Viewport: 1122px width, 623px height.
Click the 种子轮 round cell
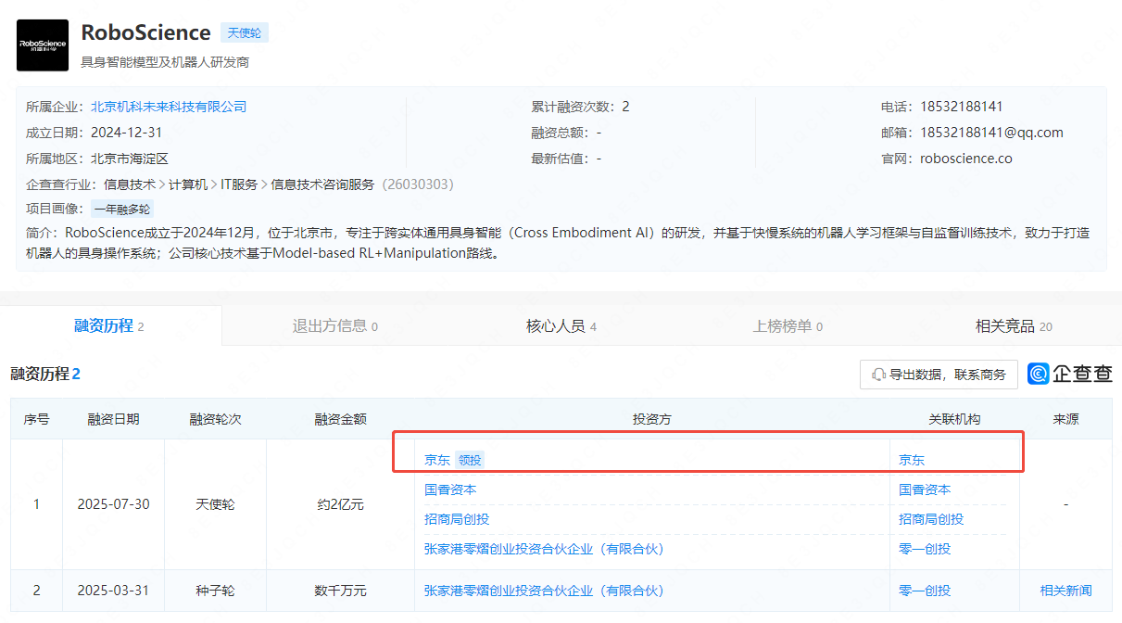(x=216, y=591)
